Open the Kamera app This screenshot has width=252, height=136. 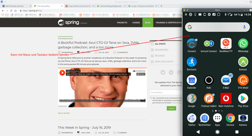(x=243, y=118)
